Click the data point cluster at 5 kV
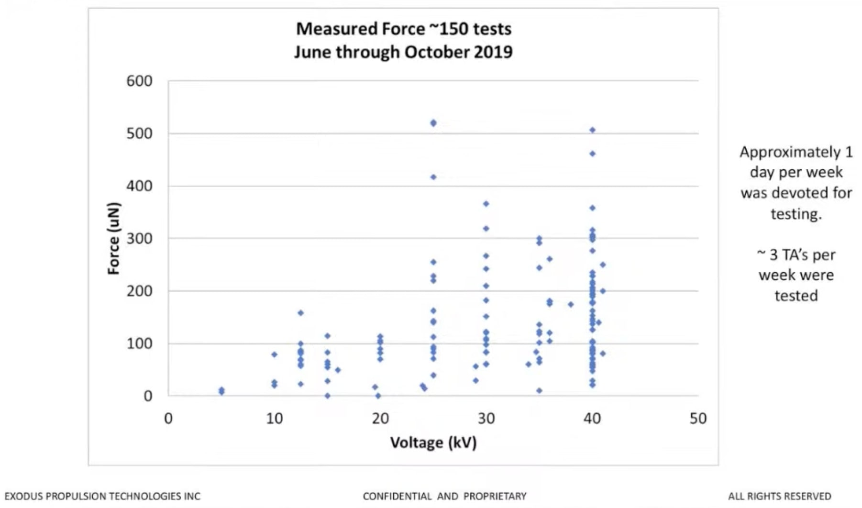This screenshot has width=862, height=508. click(221, 391)
